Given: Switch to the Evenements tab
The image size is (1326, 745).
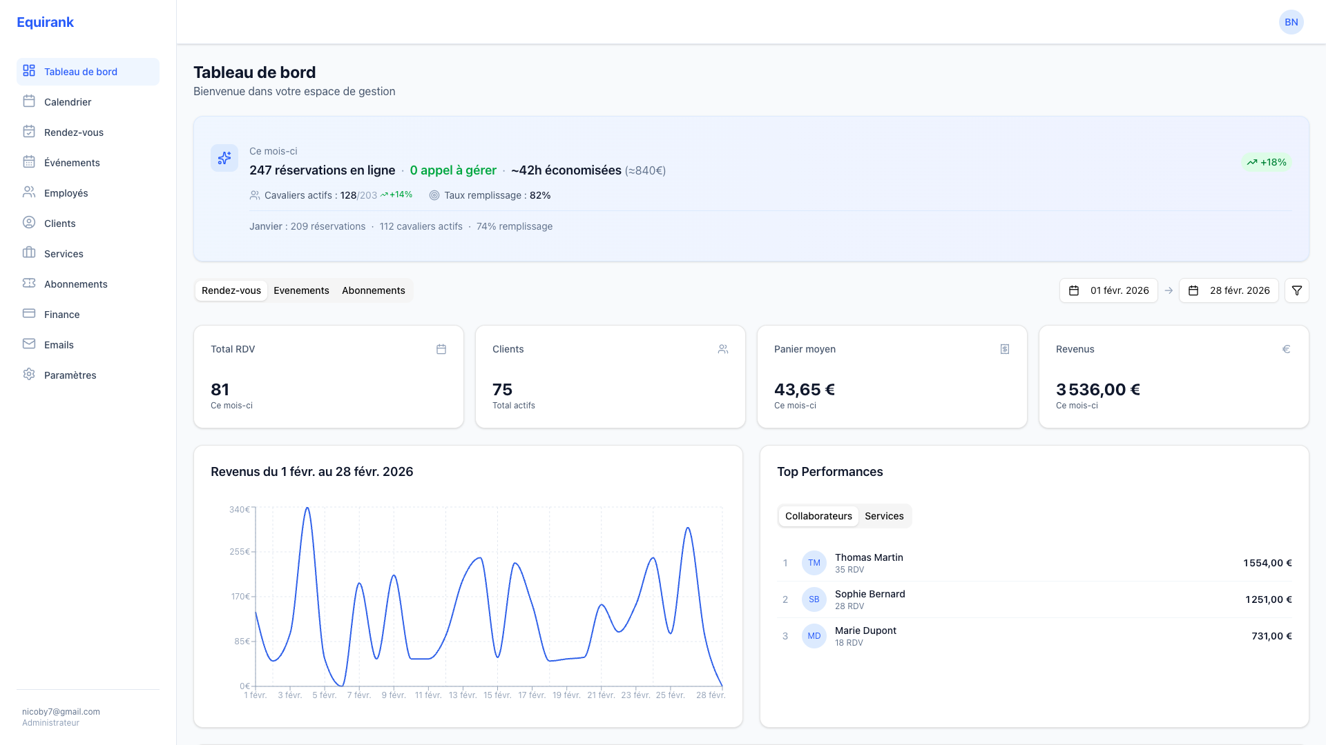Looking at the screenshot, I should click(301, 290).
